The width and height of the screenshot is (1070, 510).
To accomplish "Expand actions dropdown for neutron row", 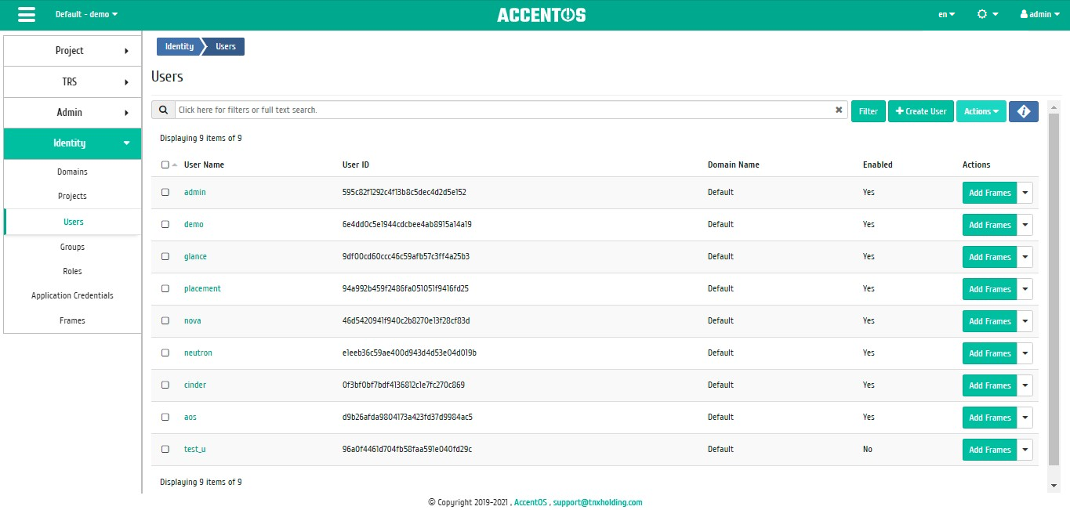I will click(x=1025, y=353).
